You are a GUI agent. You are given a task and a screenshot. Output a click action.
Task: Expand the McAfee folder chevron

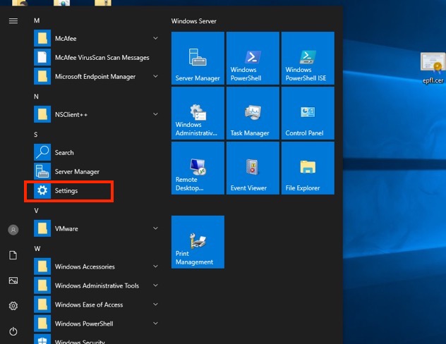point(155,38)
